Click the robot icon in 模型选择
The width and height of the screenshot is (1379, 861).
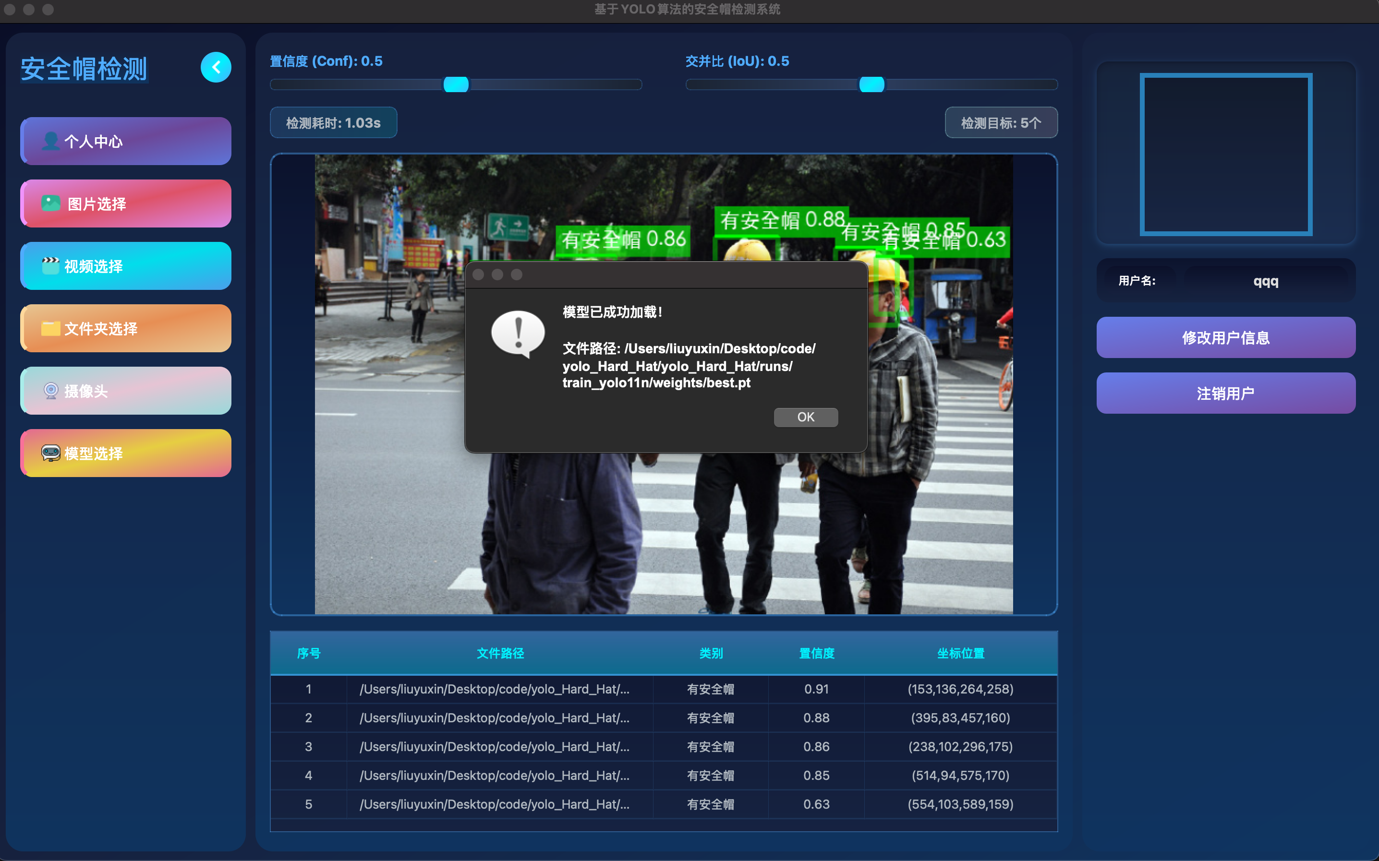click(51, 453)
